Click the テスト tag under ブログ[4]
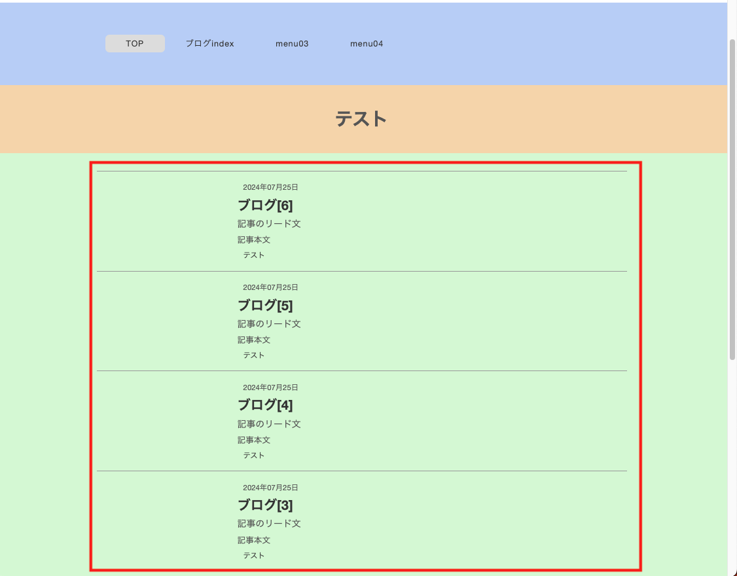737x576 pixels. 254,456
